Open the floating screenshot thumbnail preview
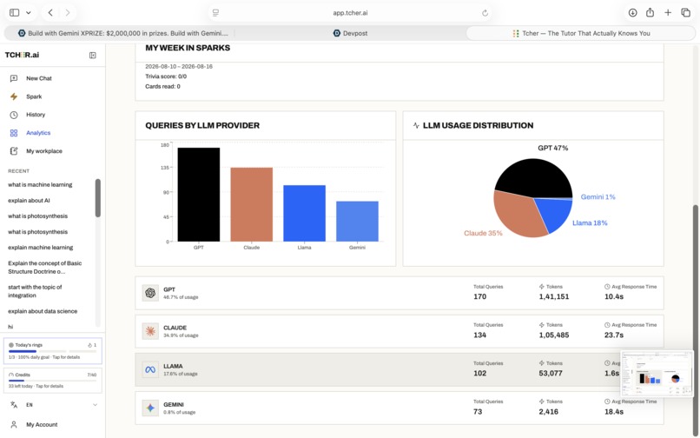The height and width of the screenshot is (438, 700). point(657,374)
